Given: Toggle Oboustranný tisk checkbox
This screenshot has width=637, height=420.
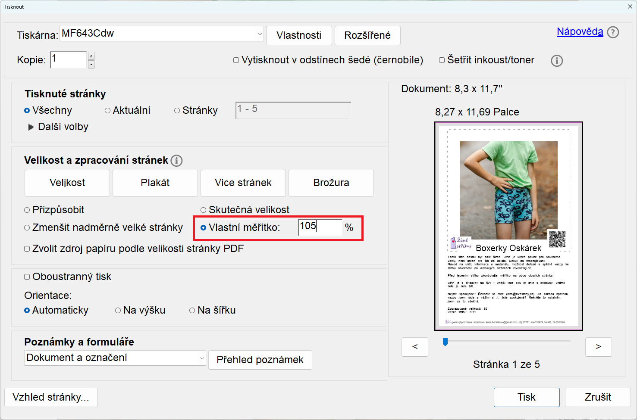Looking at the screenshot, I should click(x=27, y=277).
